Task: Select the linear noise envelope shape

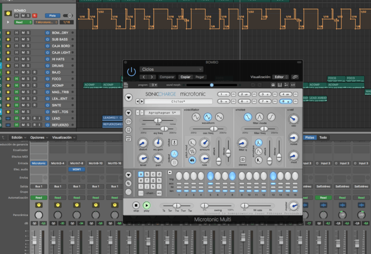Action: [258, 151]
